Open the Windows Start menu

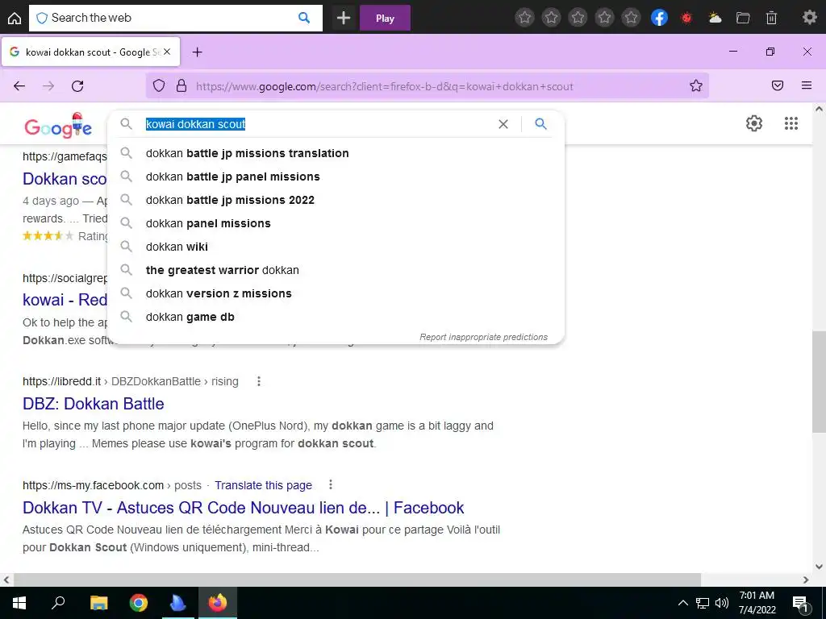[x=19, y=603]
